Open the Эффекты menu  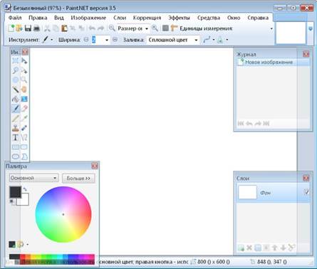[x=179, y=18]
